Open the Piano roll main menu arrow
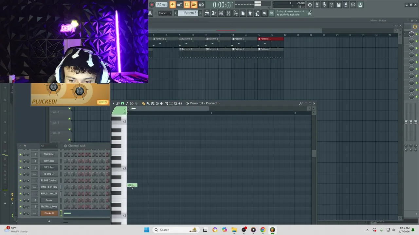This screenshot has width=419, height=235. tap(114, 103)
